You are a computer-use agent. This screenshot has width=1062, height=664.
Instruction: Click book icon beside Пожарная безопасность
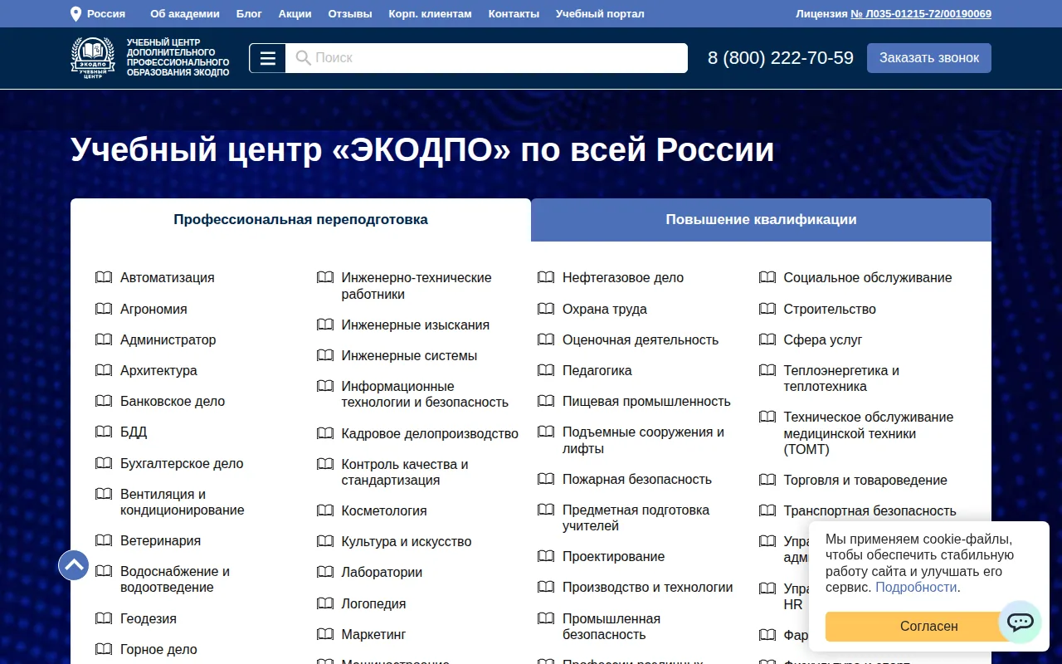[x=546, y=479]
